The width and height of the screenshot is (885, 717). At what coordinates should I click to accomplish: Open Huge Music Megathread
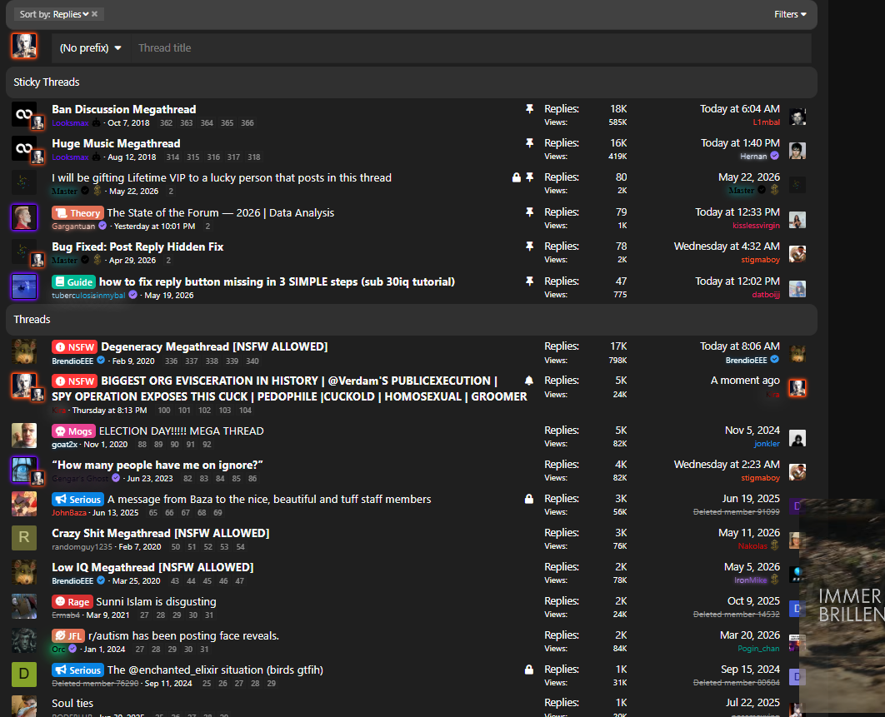tap(117, 144)
